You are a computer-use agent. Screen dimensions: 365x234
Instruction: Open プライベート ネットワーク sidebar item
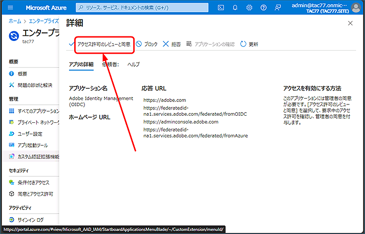[x=34, y=122]
